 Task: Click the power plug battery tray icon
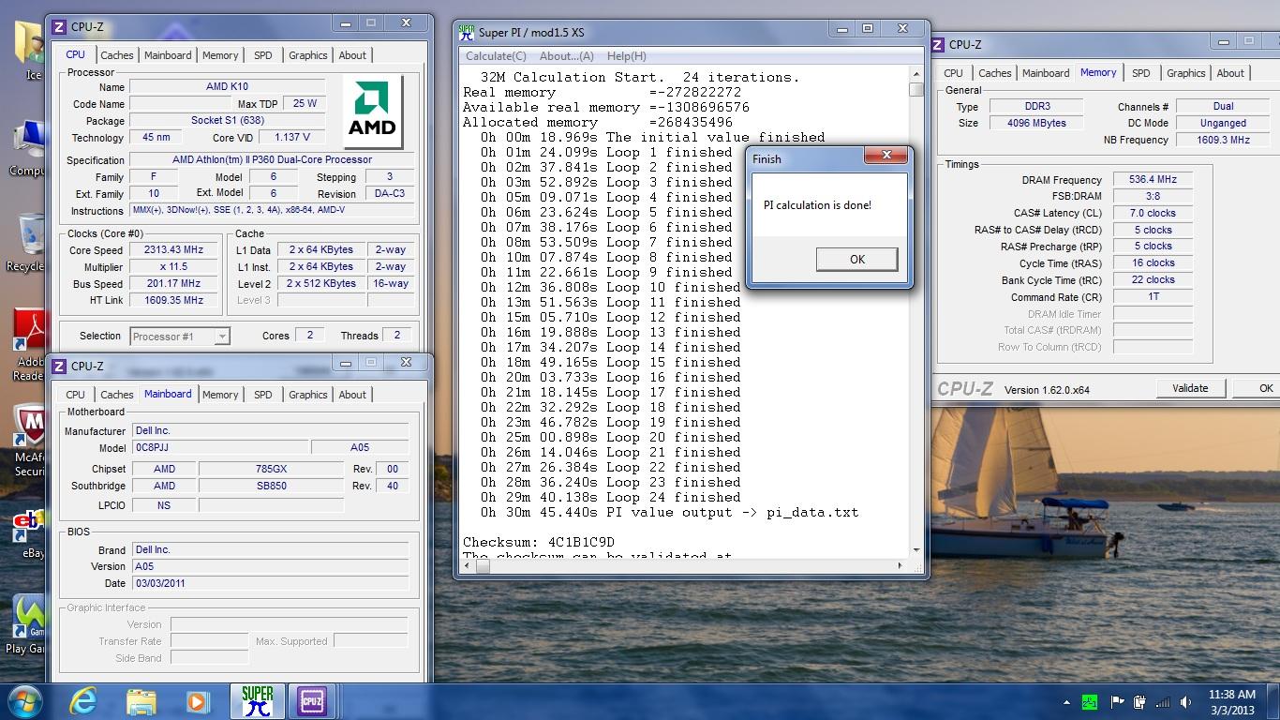1139,702
